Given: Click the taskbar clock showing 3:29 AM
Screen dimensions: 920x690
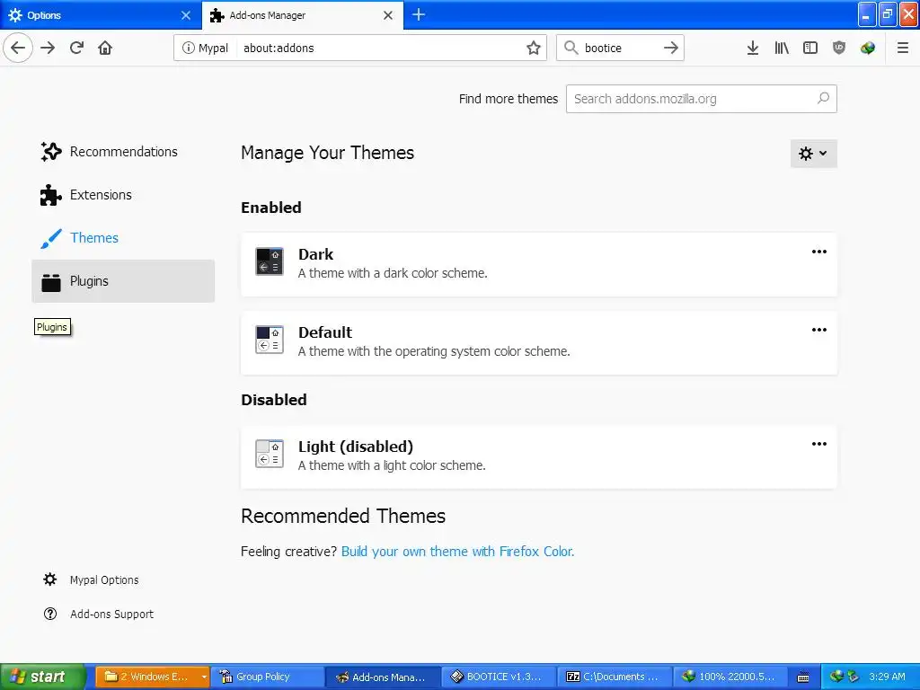Looking at the screenshot, I should pyautogui.click(x=887, y=677).
